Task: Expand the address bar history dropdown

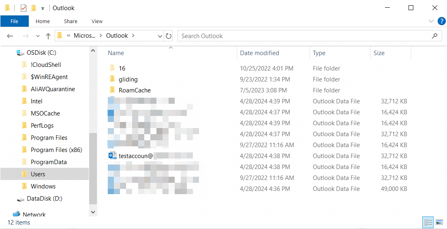Action: (160, 36)
